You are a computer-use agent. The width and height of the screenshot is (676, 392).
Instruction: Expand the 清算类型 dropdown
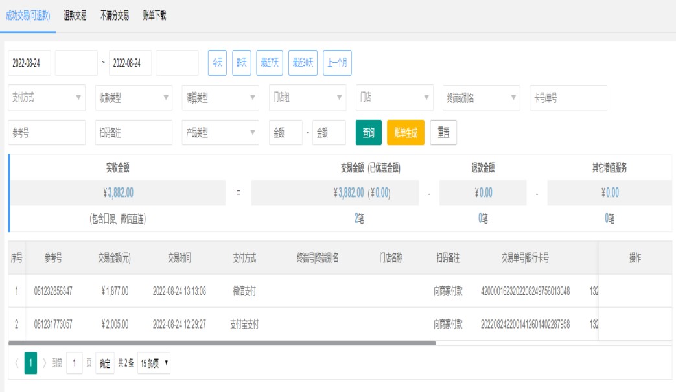coord(220,98)
